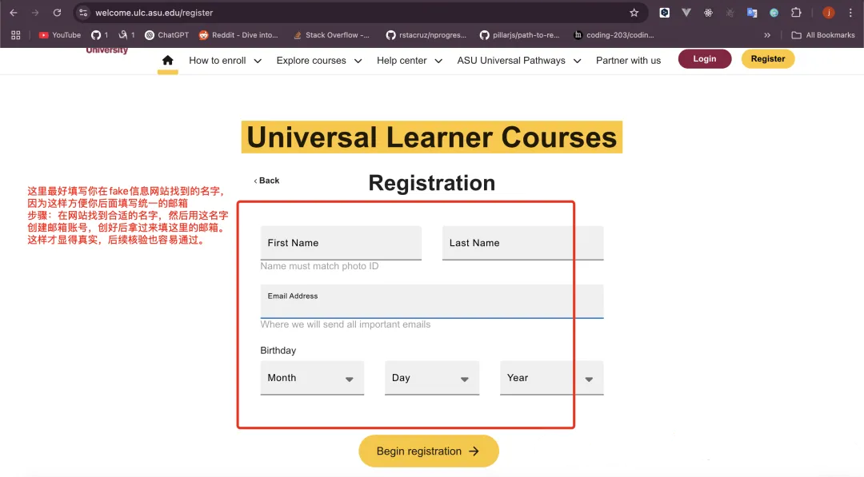Click the first blue-white extension icon

click(x=664, y=13)
